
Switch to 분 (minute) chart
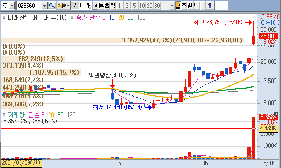tap(101, 6)
